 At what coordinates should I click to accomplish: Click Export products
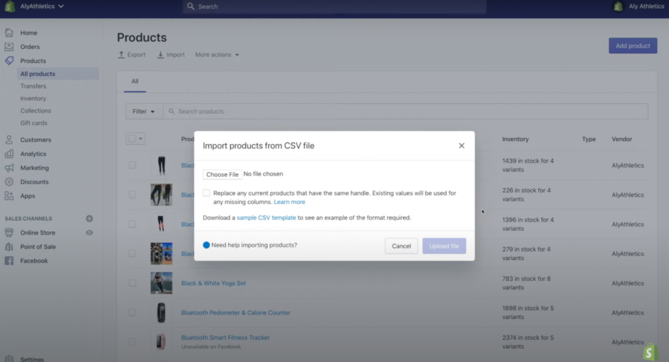tap(132, 55)
